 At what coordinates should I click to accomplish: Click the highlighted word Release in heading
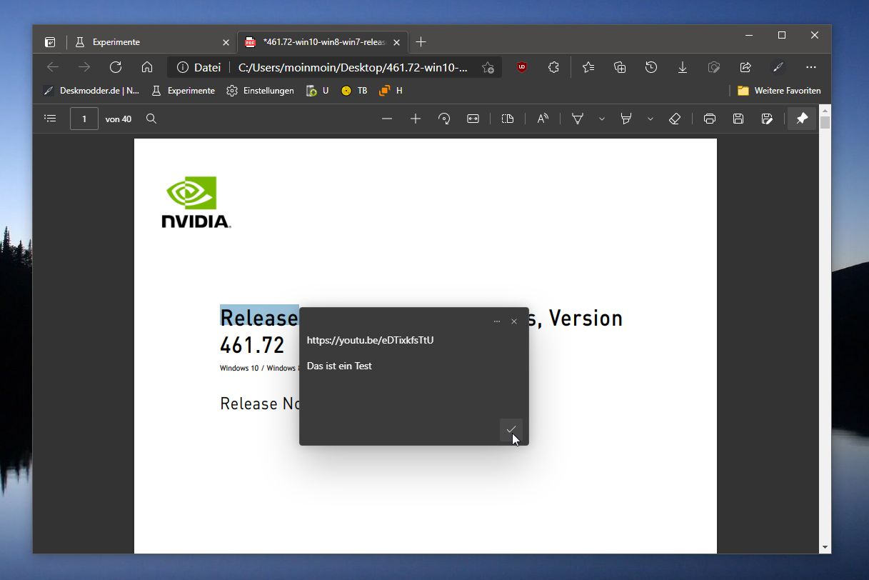259,317
